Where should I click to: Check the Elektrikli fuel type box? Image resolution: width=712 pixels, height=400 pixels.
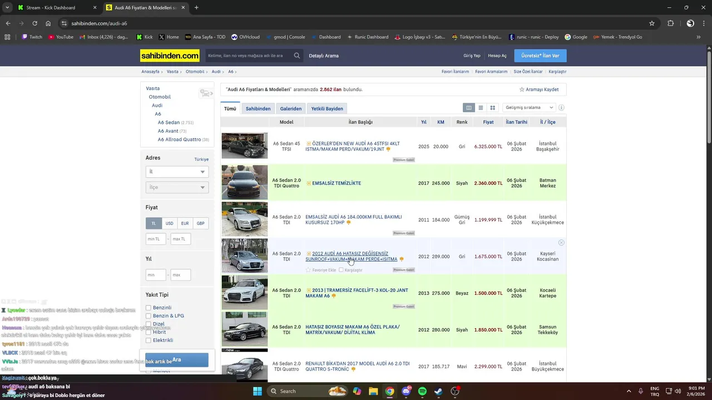pos(149,341)
